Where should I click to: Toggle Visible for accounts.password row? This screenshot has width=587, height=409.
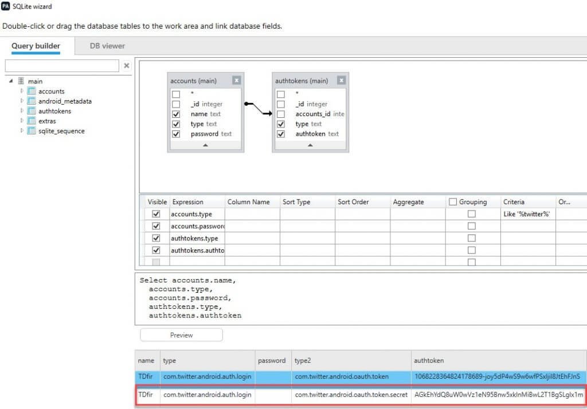point(156,226)
